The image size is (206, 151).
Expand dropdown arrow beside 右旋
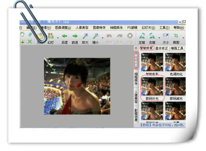coord(159,38)
